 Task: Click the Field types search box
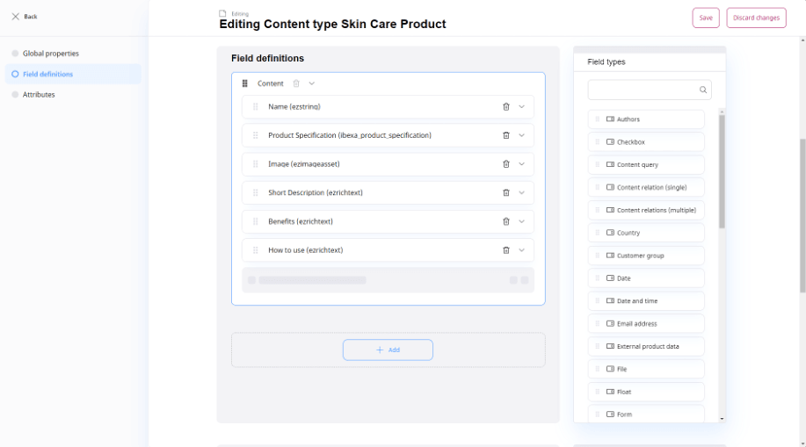pyautogui.click(x=650, y=90)
